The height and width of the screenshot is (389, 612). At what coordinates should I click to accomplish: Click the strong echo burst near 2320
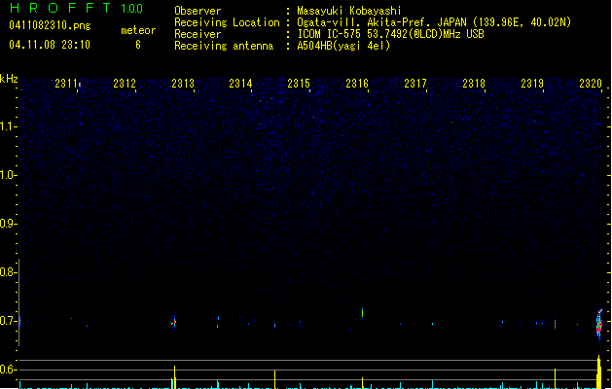click(x=599, y=323)
